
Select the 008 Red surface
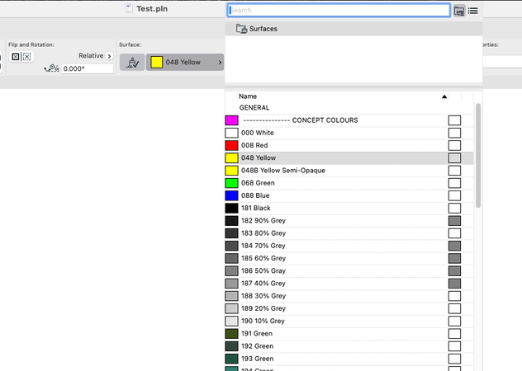pyautogui.click(x=349, y=145)
